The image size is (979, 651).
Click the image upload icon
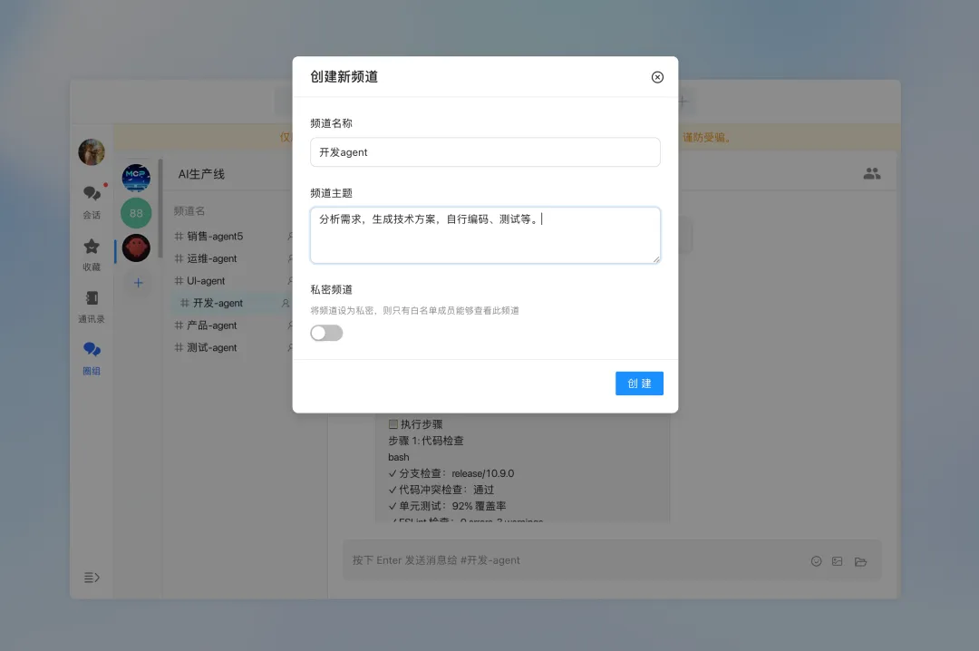[x=838, y=561]
